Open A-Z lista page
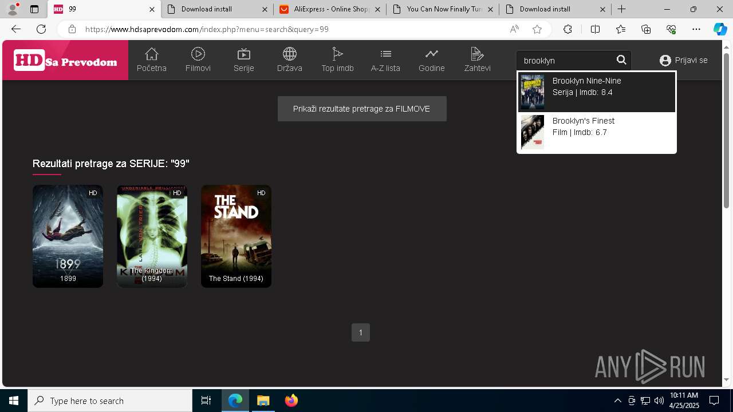This screenshot has width=733, height=412. click(385, 60)
